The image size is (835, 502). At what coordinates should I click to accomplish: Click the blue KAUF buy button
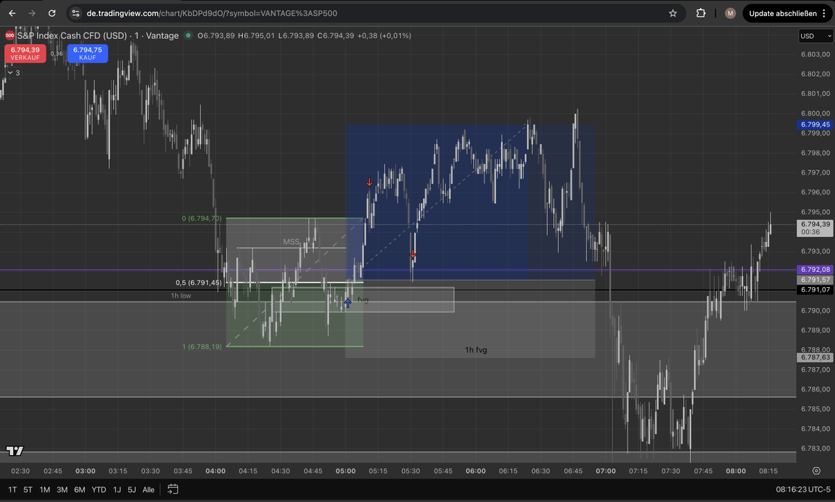(x=88, y=54)
